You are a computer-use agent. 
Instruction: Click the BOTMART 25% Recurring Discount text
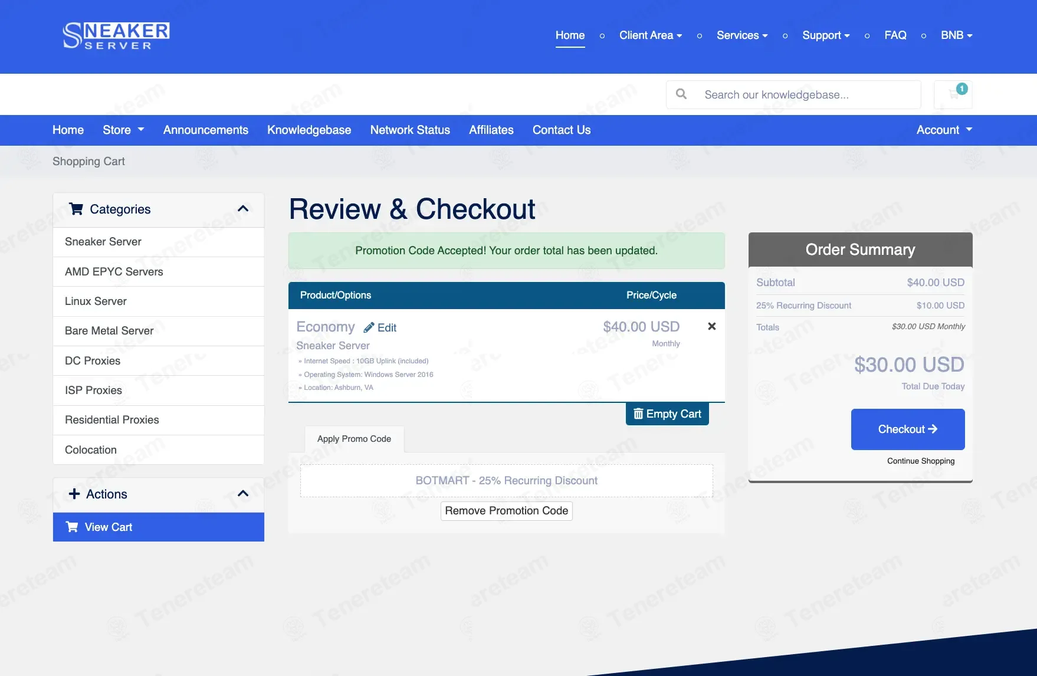506,481
